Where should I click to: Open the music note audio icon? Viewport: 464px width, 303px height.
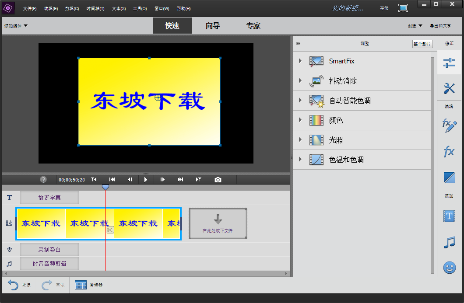(x=449, y=241)
